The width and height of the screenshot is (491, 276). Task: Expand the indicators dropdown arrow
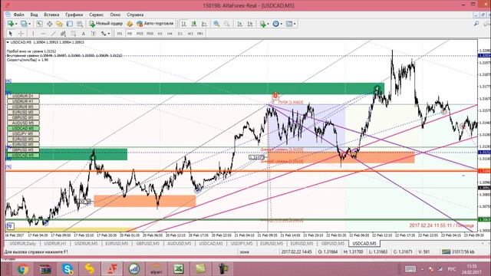pyautogui.click(x=268, y=24)
